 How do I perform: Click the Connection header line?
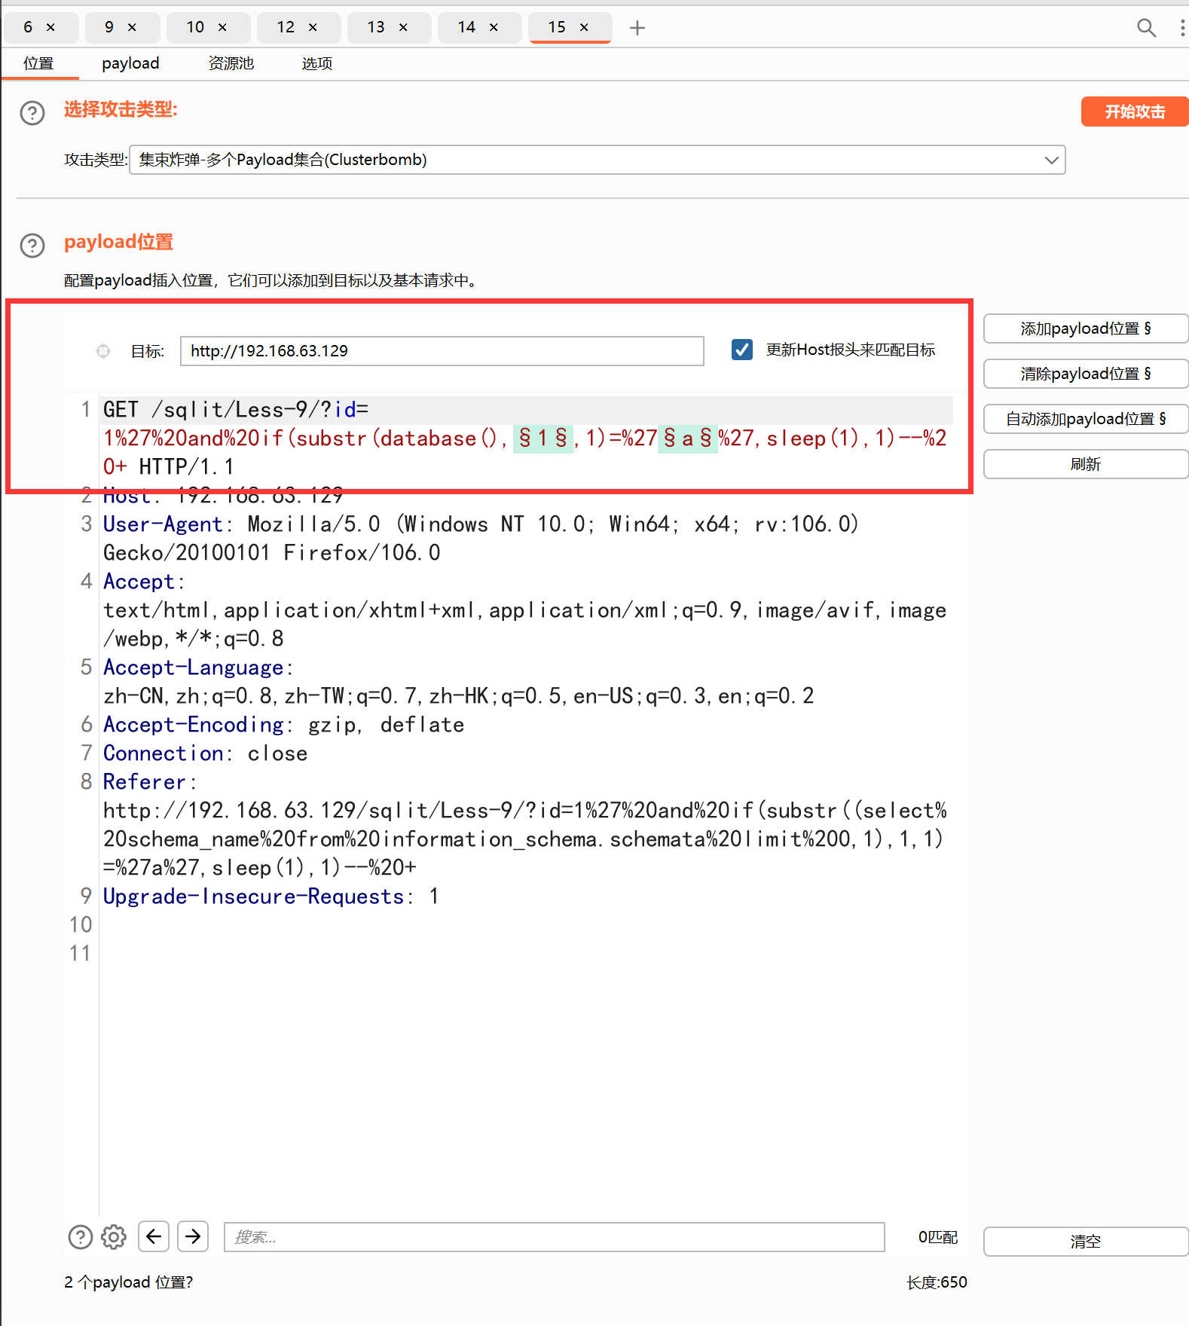[x=205, y=753]
